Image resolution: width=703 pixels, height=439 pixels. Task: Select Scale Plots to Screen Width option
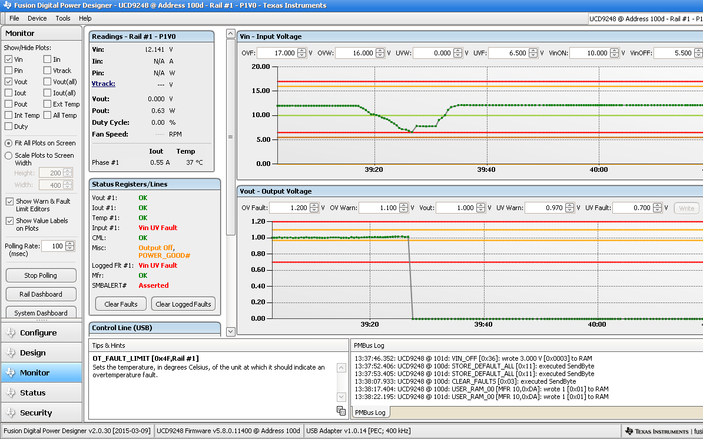click(8, 155)
